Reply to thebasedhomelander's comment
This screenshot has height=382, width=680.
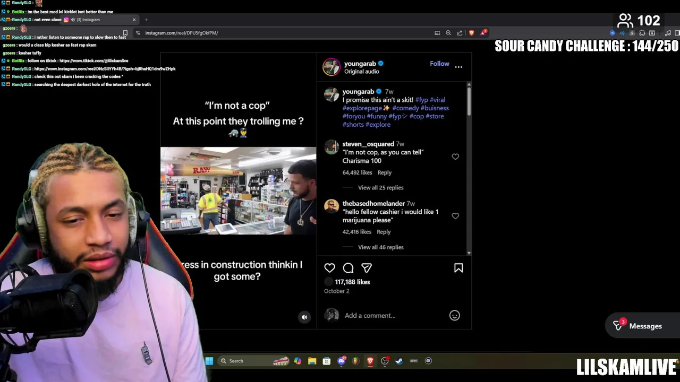[x=384, y=232]
